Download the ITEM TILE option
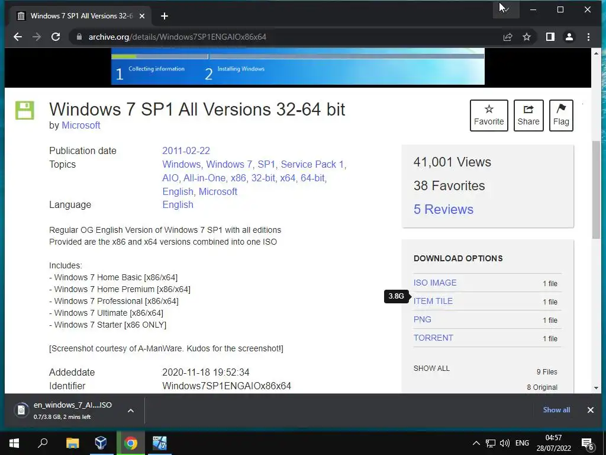The image size is (606, 455). (433, 302)
